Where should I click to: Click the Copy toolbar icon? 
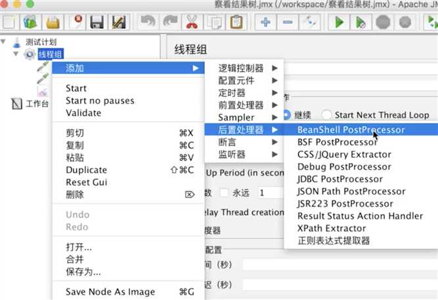point(214,22)
